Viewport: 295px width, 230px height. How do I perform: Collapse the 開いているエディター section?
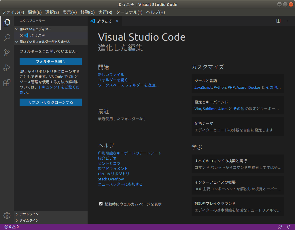51,29
